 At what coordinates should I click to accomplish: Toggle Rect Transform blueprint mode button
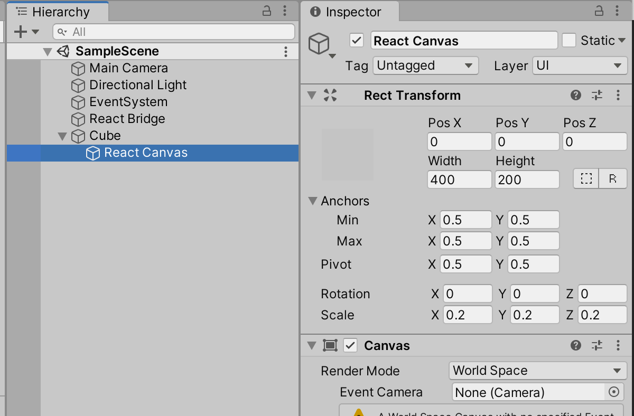[586, 179]
